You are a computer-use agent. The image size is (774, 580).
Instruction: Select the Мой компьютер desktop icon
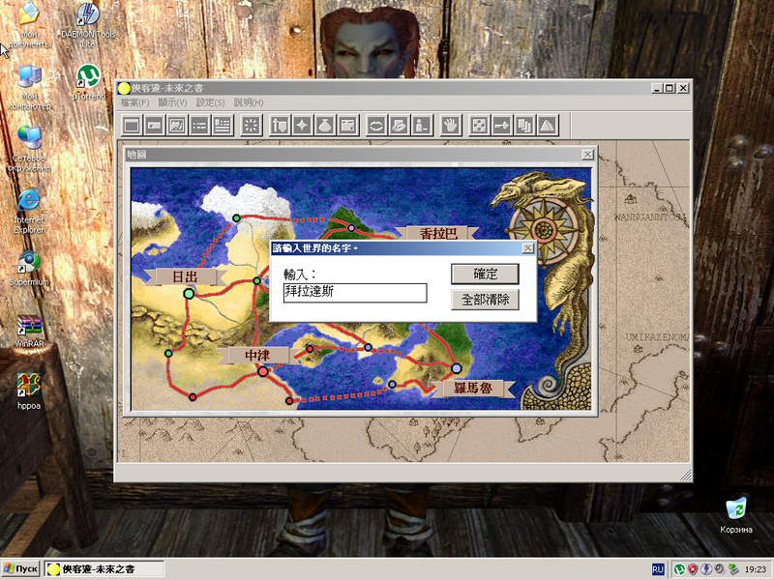click(29, 87)
